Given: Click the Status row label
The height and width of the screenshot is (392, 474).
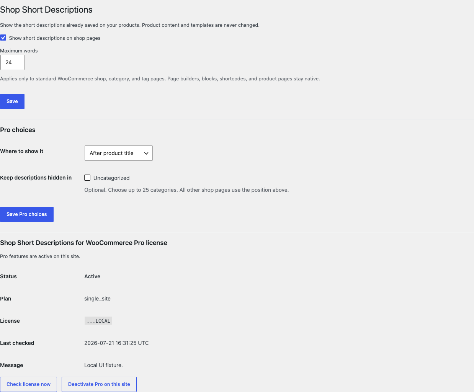Looking at the screenshot, I should tap(8, 276).
